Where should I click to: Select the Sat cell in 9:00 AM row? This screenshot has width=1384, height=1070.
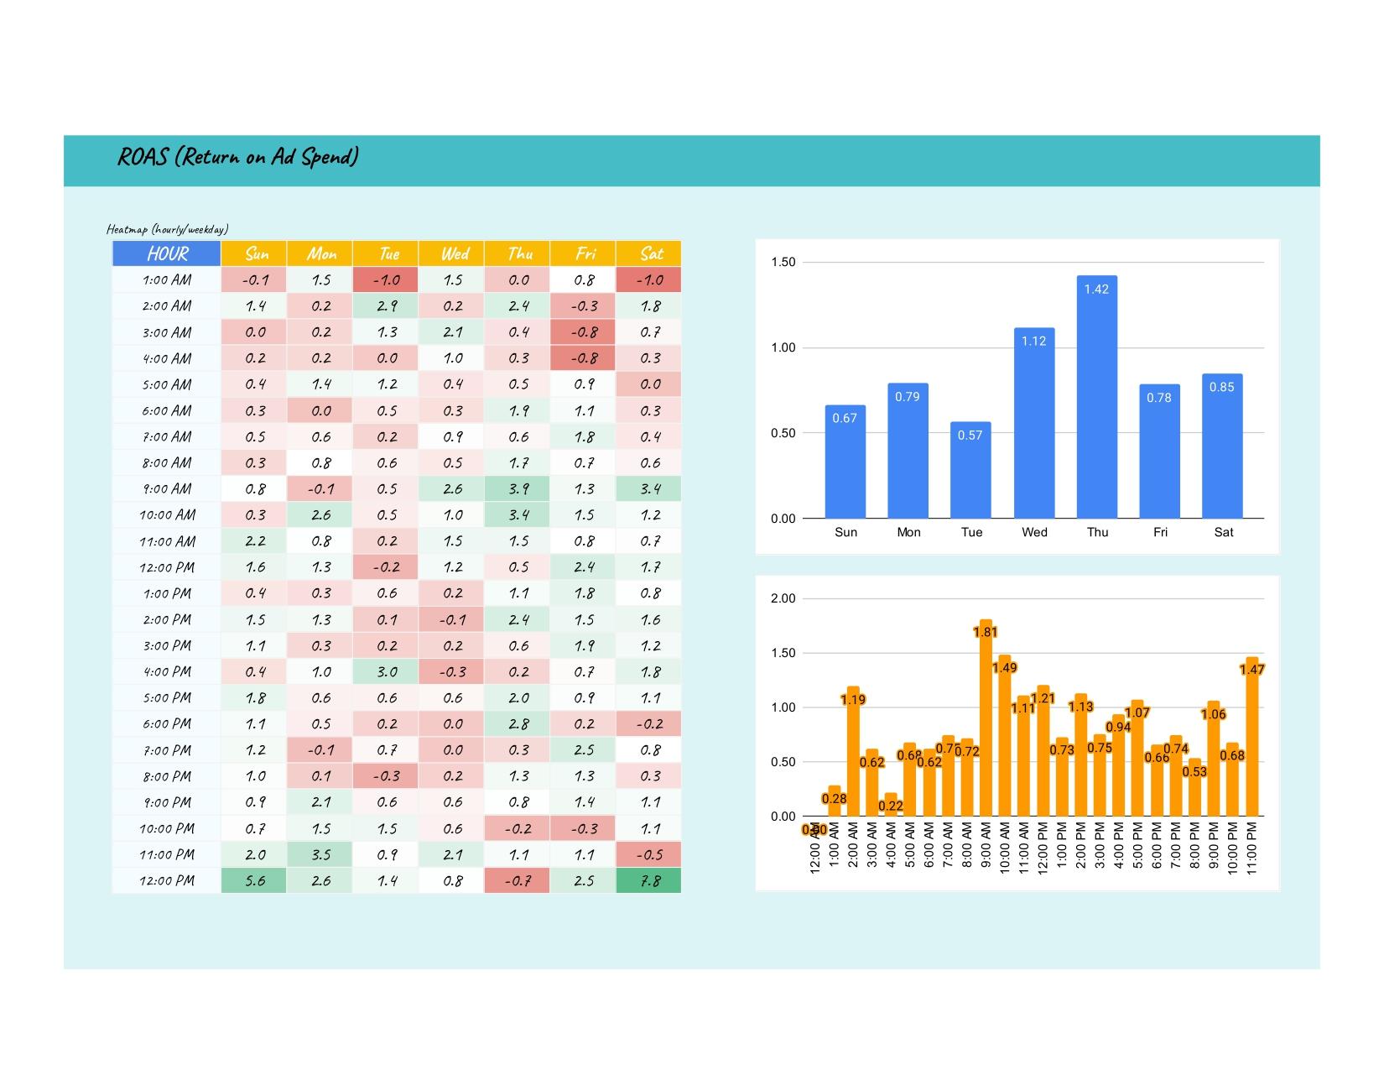click(x=650, y=488)
